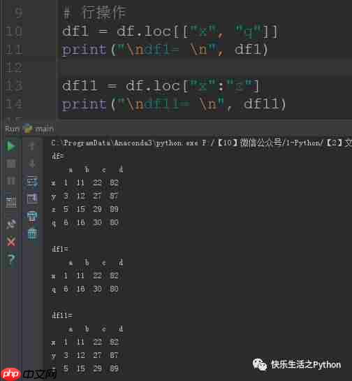Click row 'y 3 12 27 87' in the df table

click(x=85, y=196)
